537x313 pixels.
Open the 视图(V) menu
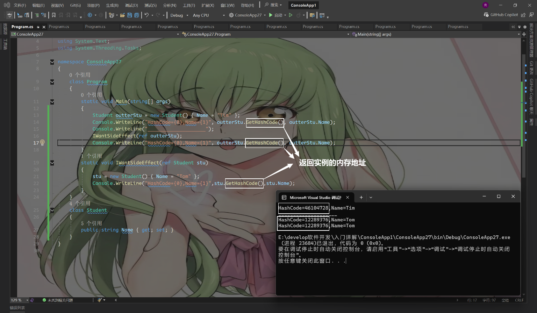[x=57, y=5]
